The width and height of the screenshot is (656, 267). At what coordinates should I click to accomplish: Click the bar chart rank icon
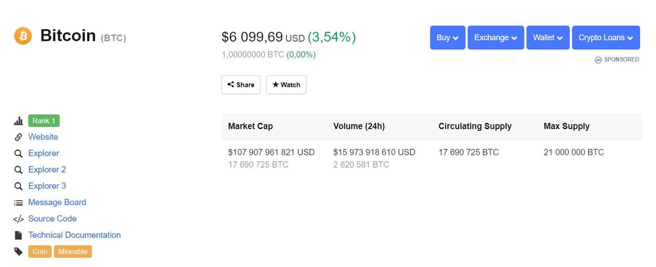click(x=18, y=121)
